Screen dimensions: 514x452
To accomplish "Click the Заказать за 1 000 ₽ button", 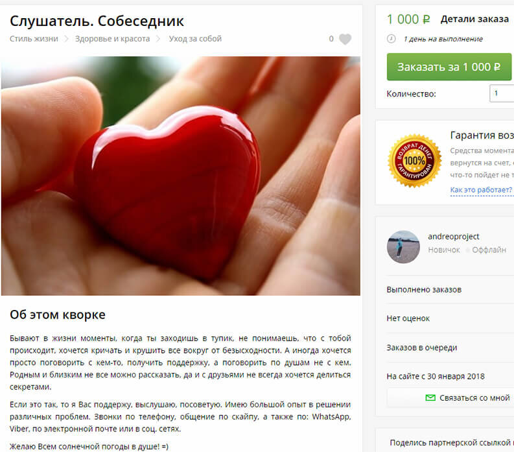I will [x=449, y=67].
